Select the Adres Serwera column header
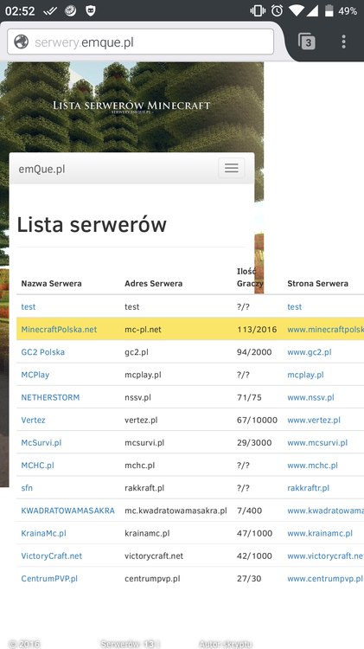Viewport: 364px width, 649px height. click(153, 284)
